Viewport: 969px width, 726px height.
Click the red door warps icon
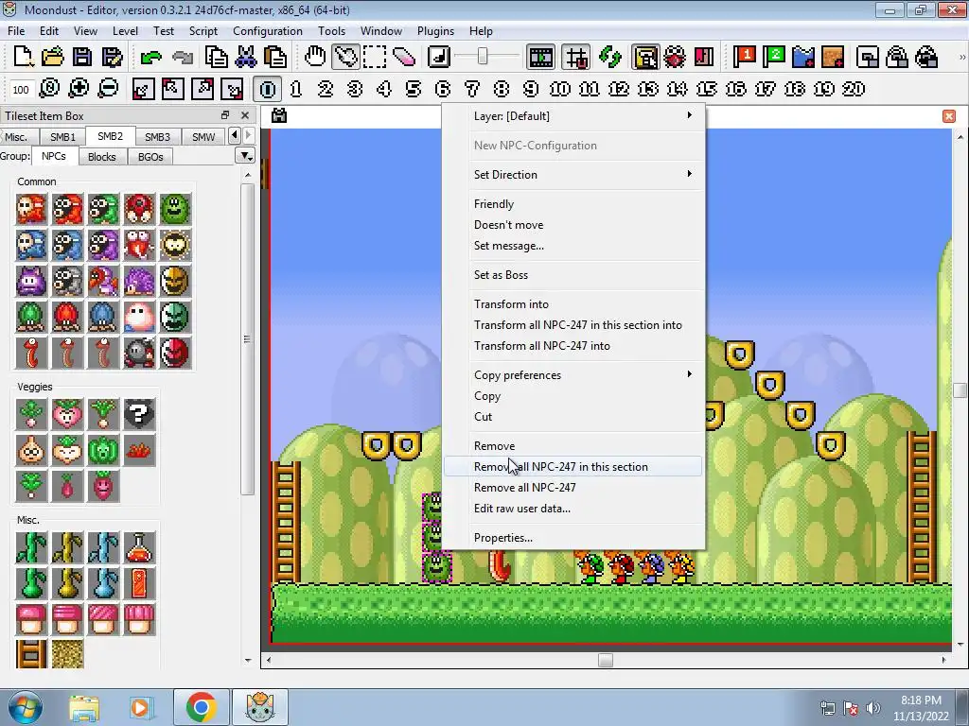[704, 58]
